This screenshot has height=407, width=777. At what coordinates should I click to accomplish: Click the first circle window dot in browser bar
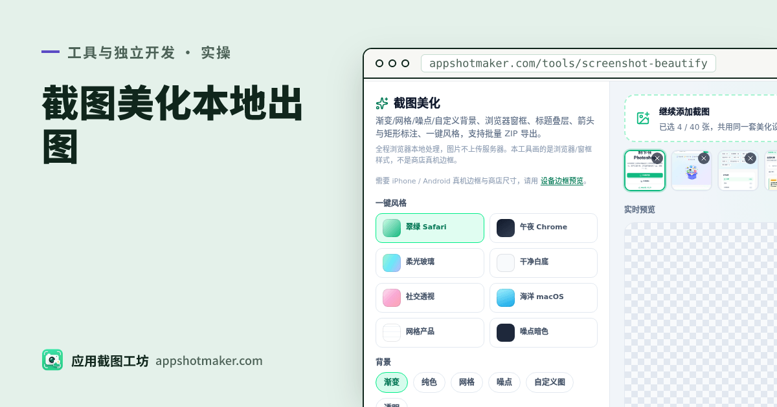[x=379, y=63]
